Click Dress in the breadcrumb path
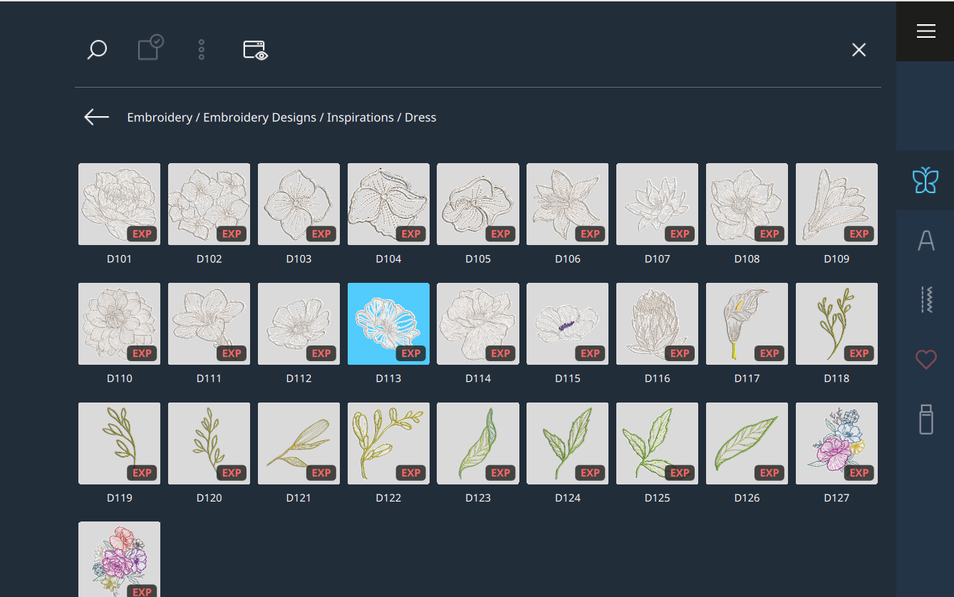Image resolution: width=954 pixels, height=597 pixels. (420, 118)
